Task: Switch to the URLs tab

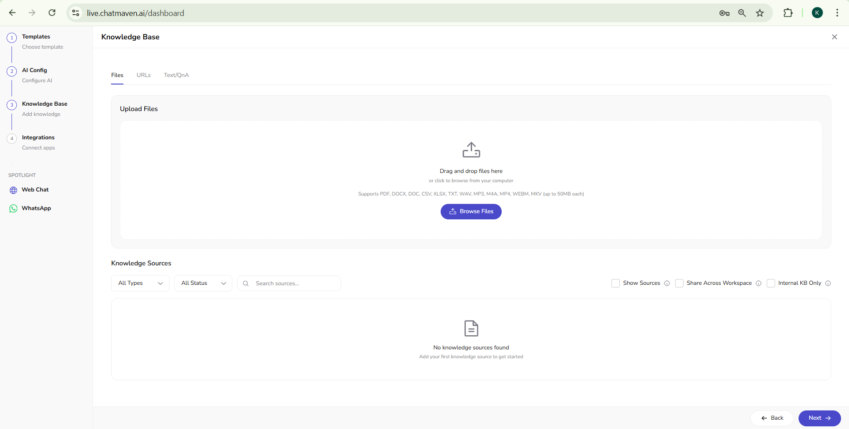Action: (143, 75)
